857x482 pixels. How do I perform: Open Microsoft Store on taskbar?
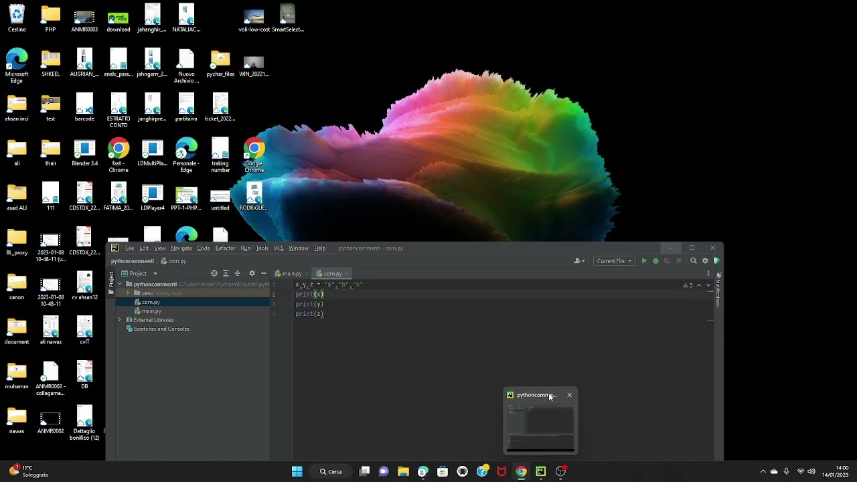(443, 471)
